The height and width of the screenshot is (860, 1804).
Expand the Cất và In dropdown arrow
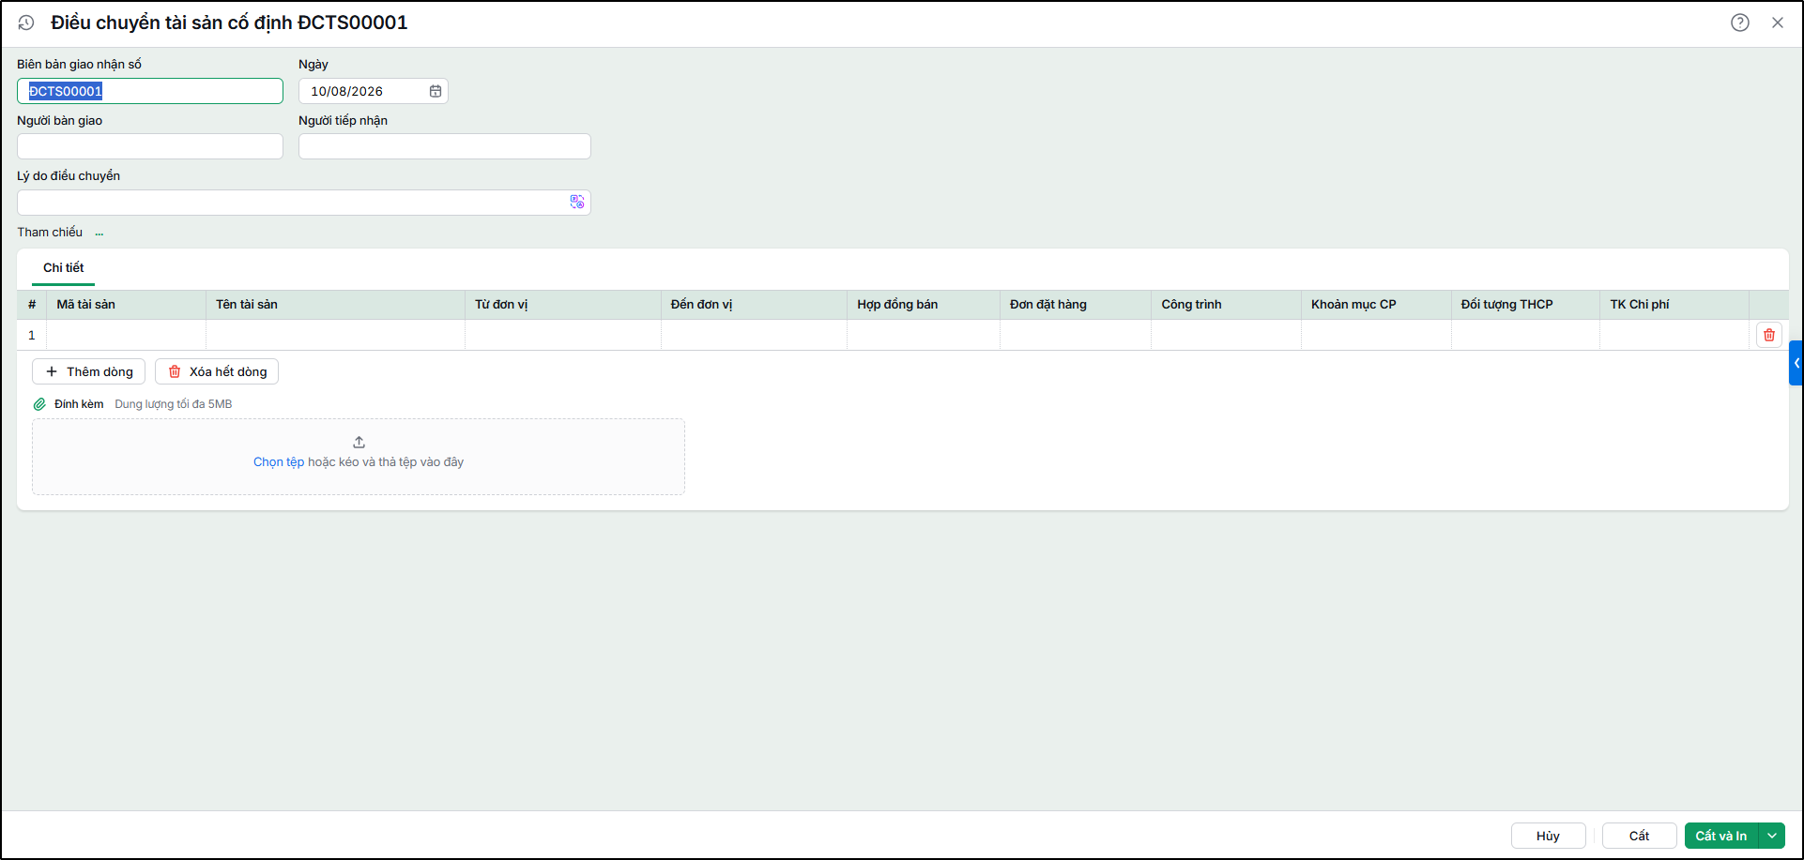pyautogui.click(x=1772, y=836)
